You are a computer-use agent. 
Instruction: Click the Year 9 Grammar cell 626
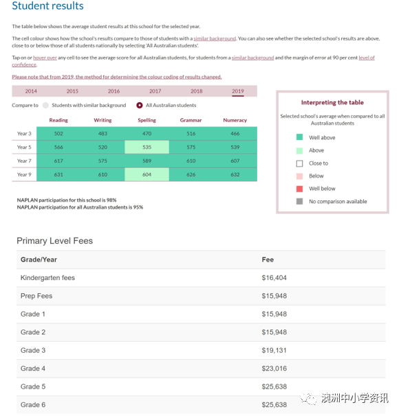pos(191,174)
